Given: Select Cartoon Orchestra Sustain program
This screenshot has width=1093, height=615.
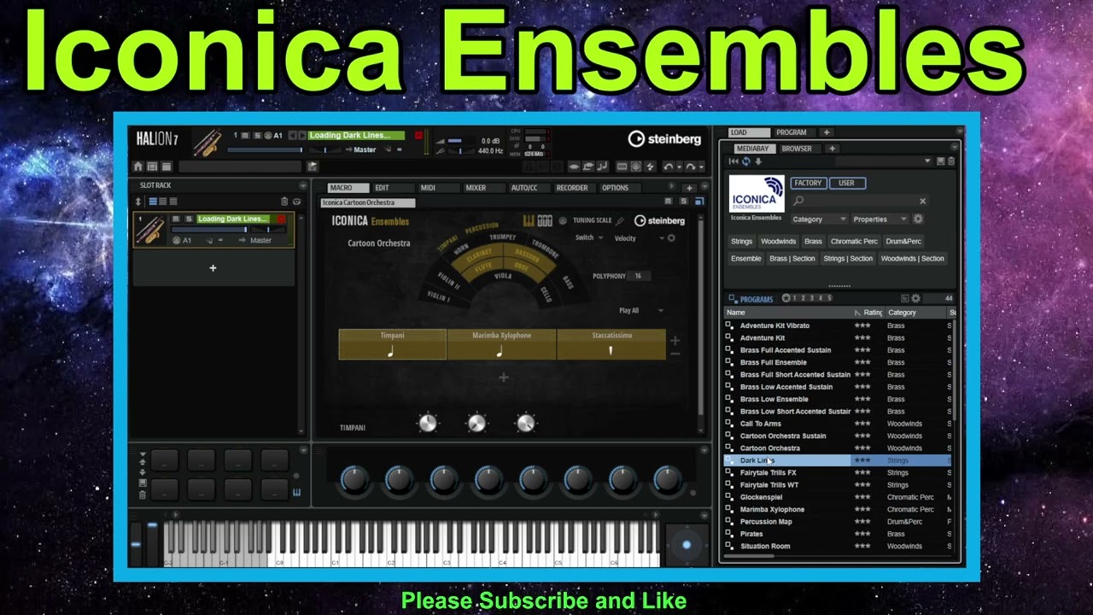Looking at the screenshot, I should pos(783,436).
